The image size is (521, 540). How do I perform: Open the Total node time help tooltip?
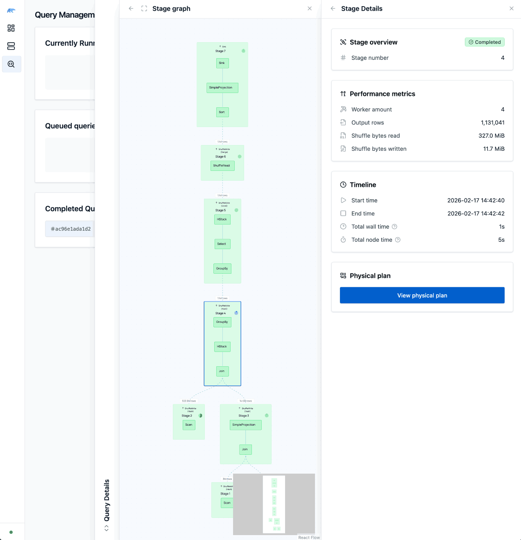coord(398,240)
